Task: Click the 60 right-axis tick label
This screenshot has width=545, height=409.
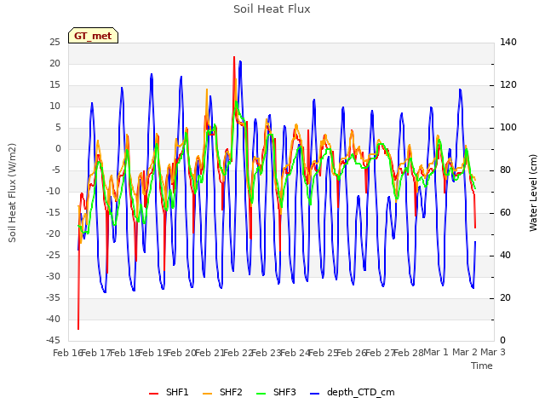Action: point(505,212)
